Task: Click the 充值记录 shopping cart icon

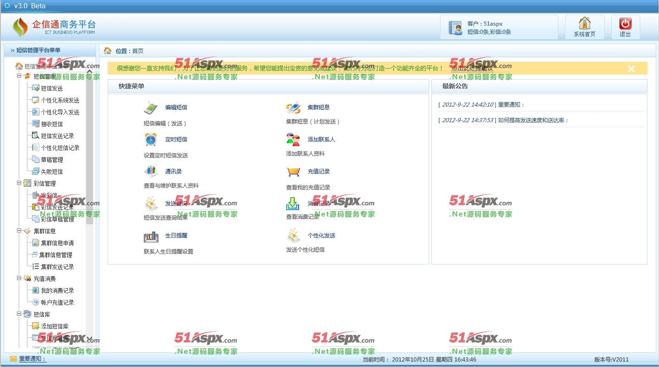Action: tap(293, 172)
